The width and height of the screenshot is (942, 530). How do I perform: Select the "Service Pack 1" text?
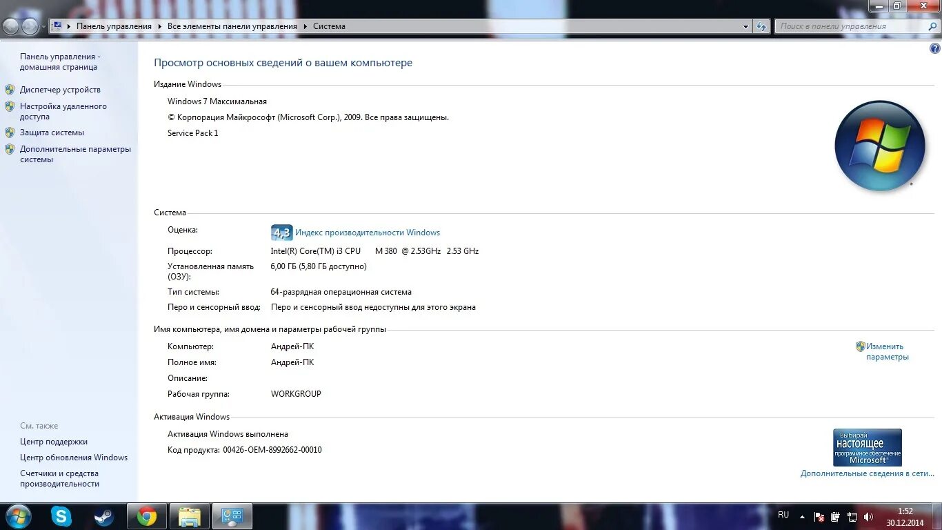pos(193,133)
